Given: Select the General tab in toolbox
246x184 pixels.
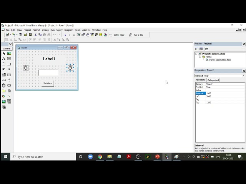Looking at the screenshot, I should click(7, 49).
